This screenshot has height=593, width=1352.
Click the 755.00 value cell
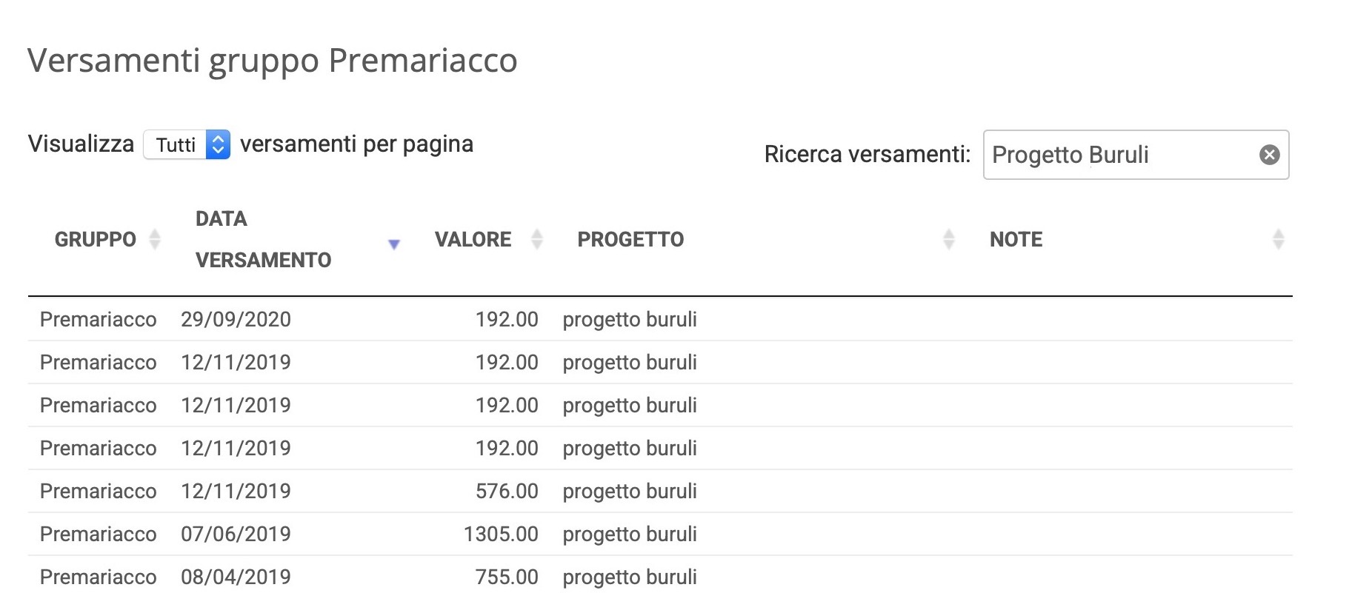(507, 577)
